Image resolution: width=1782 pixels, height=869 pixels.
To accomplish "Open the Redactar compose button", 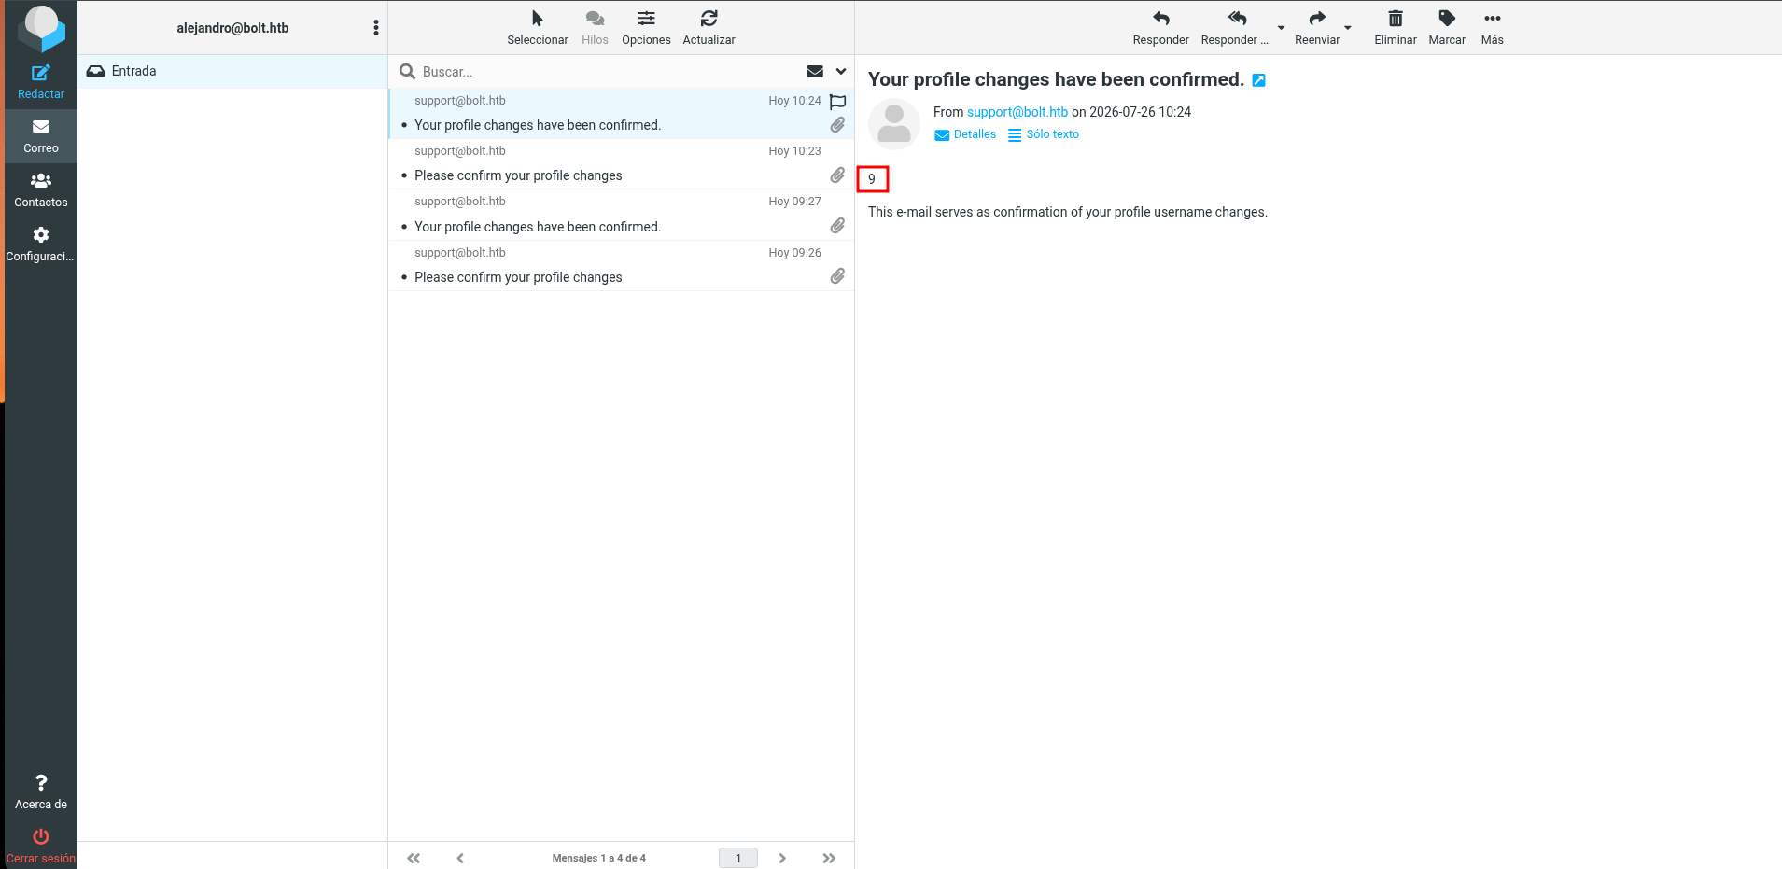I will pyautogui.click(x=41, y=82).
